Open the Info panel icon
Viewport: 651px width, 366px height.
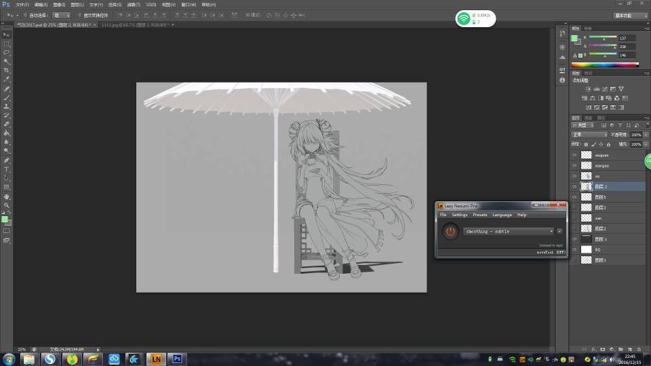click(x=562, y=80)
